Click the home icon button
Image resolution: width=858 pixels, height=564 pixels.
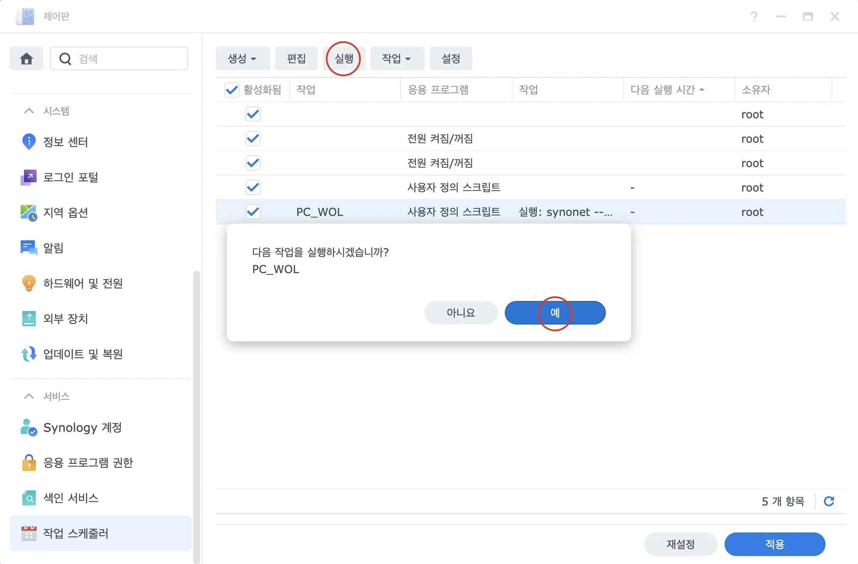[27, 59]
